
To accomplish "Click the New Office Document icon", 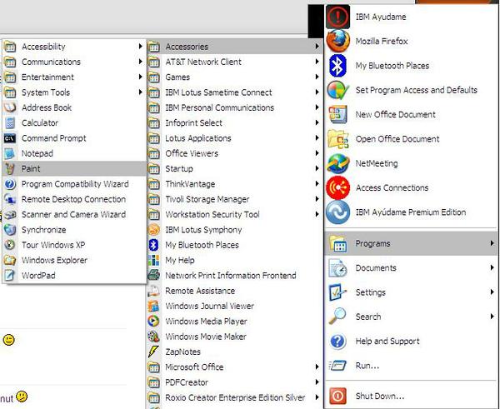I will click(x=337, y=114).
